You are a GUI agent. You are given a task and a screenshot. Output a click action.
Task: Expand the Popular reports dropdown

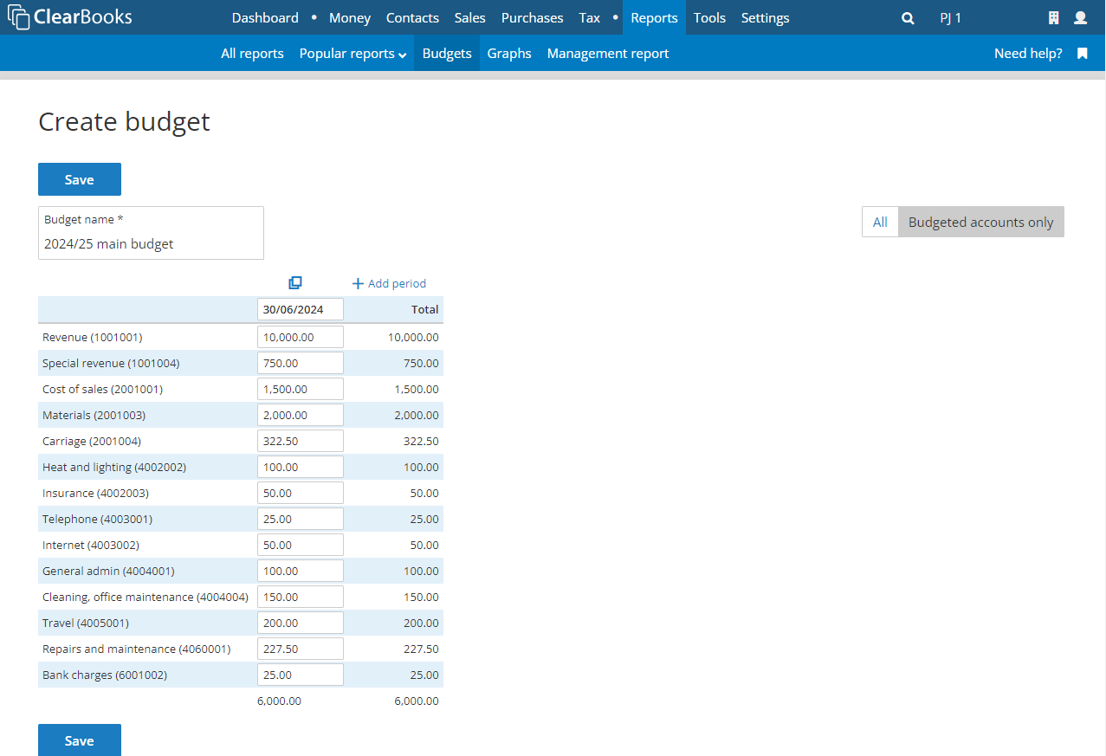[352, 54]
